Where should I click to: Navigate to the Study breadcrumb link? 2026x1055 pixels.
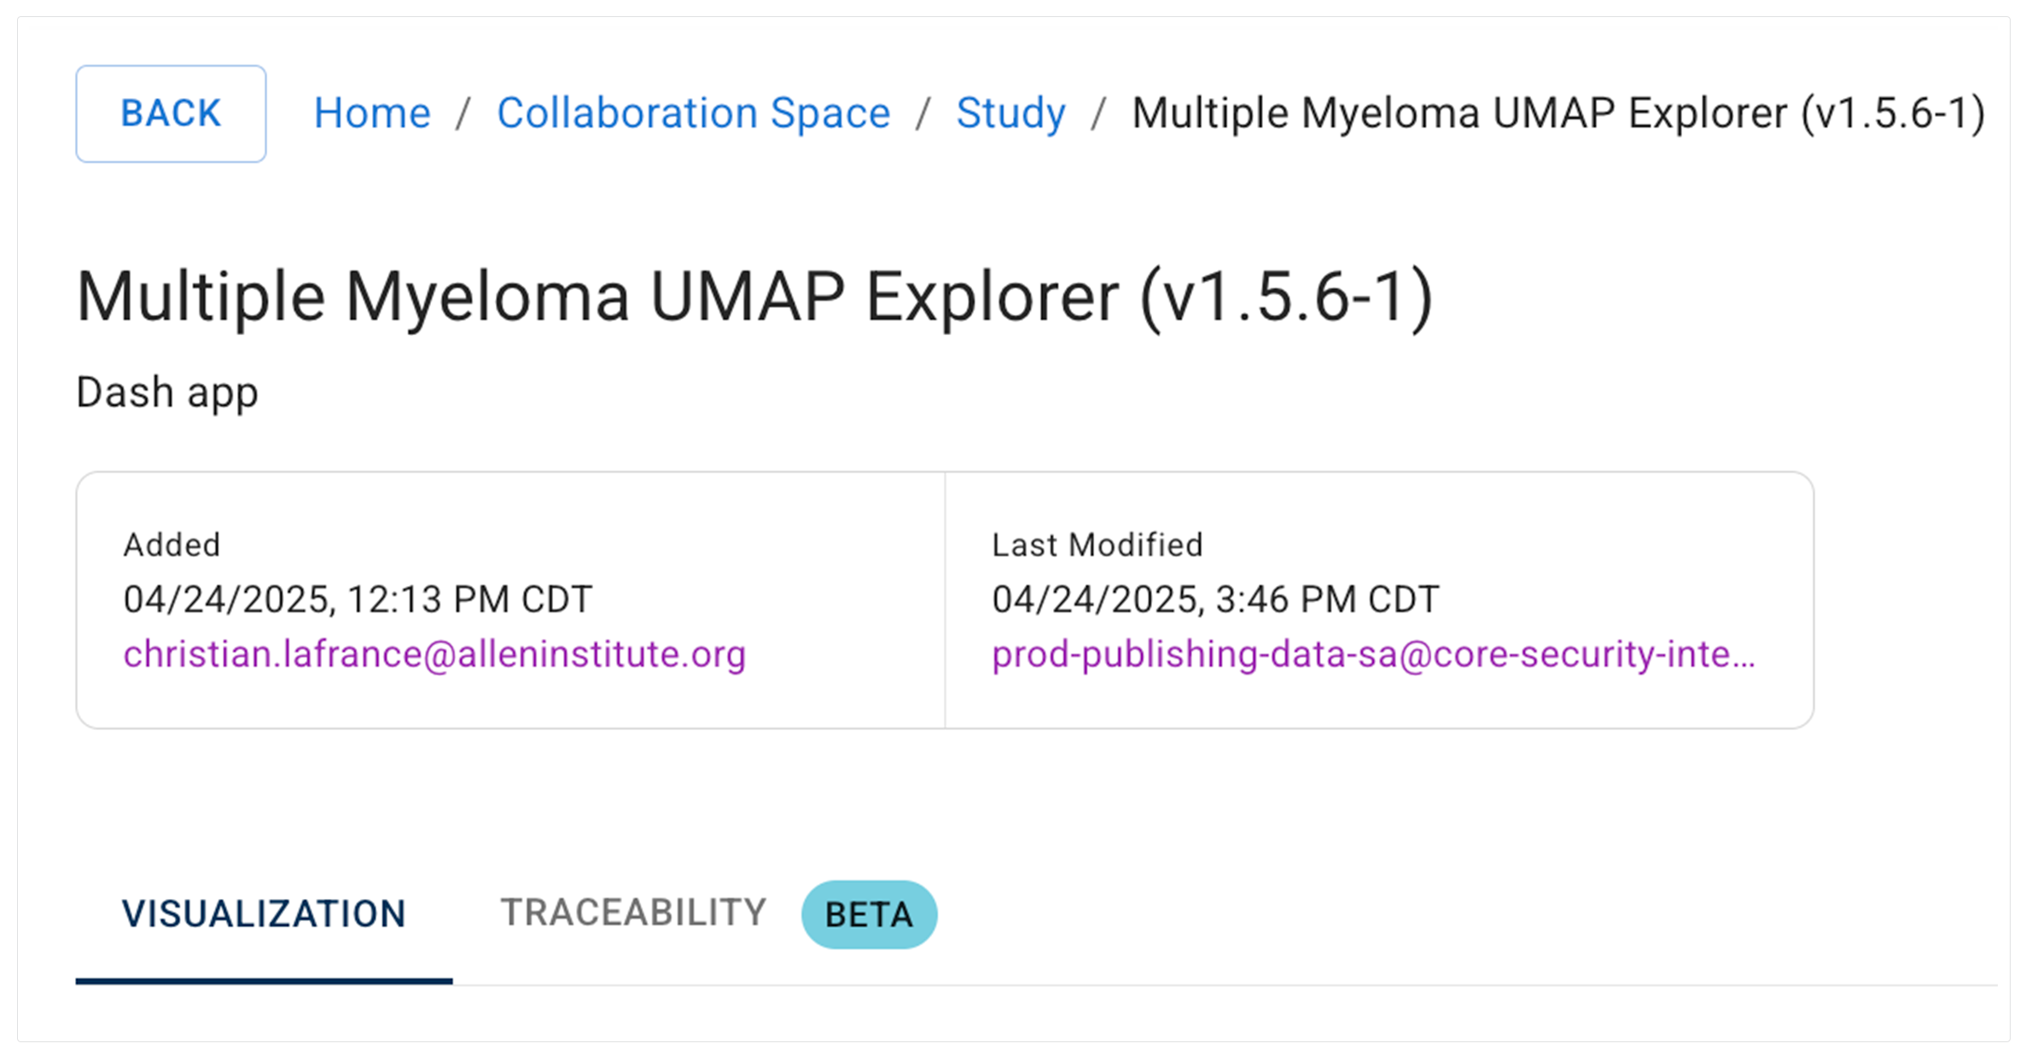[x=1010, y=113]
